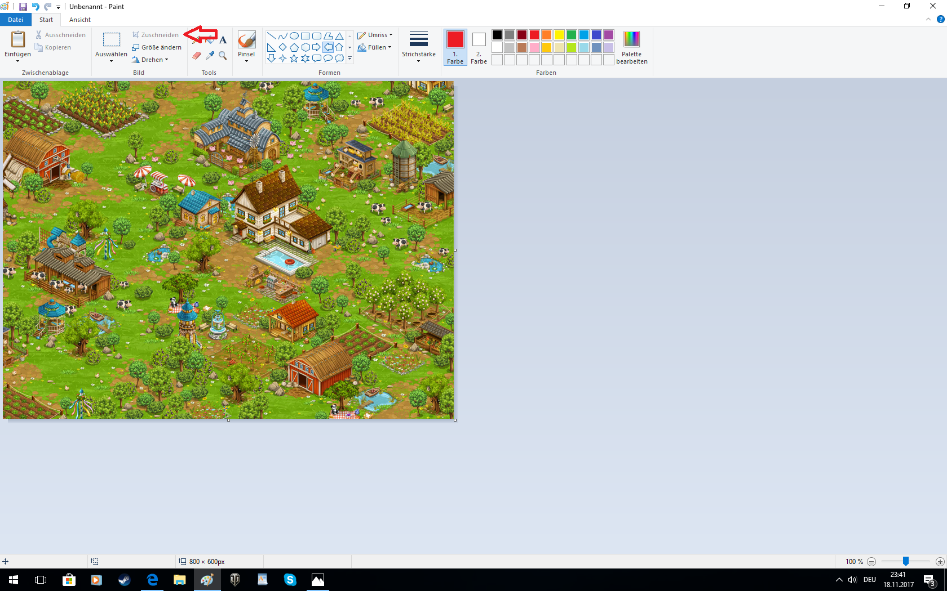Switch to the Ansicht ribbon tab
947x591 pixels.
[x=80, y=20]
